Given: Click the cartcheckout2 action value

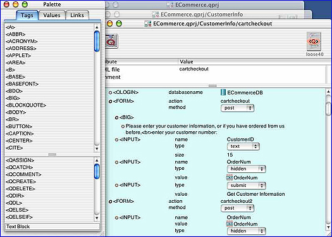Looking at the screenshot, I should 237,201.
